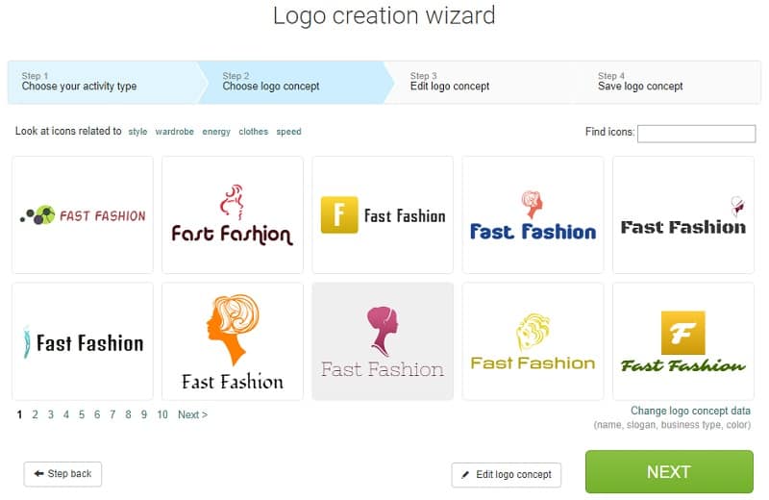Click the Edit logo concept button
769x500 pixels.
coord(507,474)
